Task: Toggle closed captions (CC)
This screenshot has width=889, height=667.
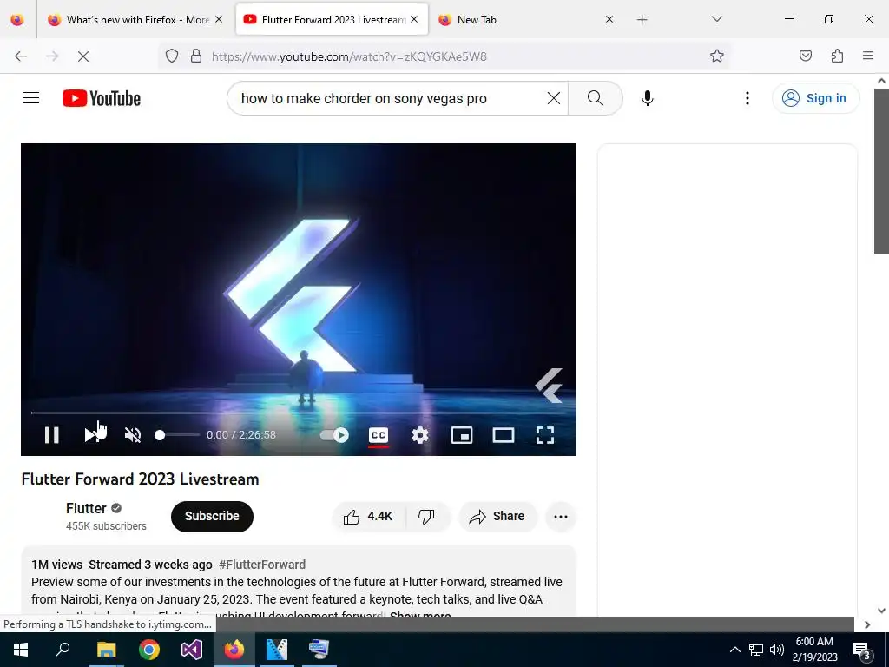Action: pos(379,435)
